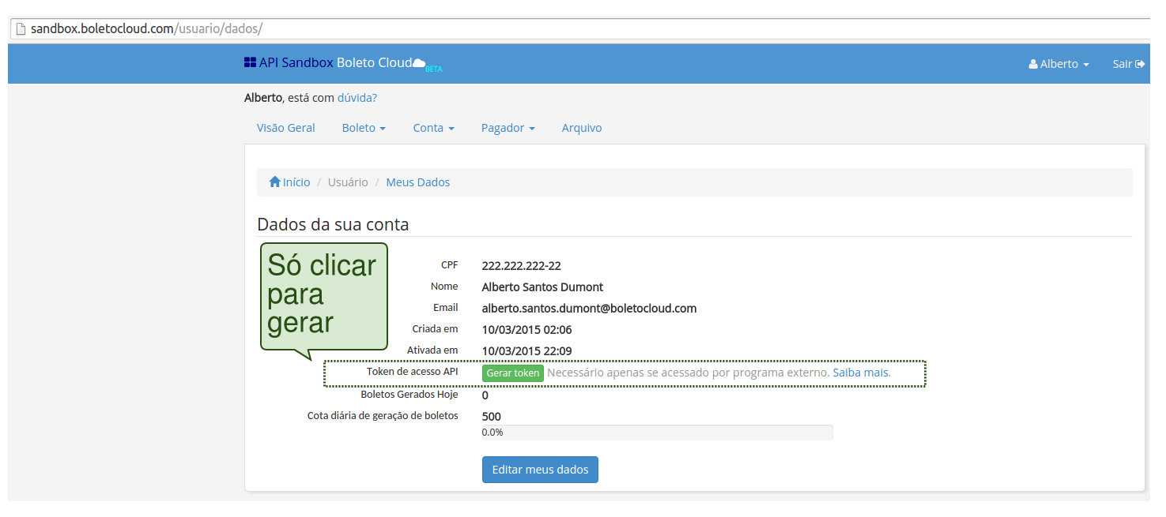Open the dúvida? help link
This screenshot has width=1166, height=517.
(x=357, y=99)
